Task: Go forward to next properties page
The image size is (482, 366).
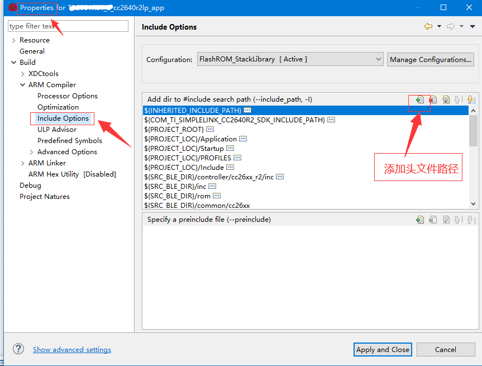Action: [451, 26]
